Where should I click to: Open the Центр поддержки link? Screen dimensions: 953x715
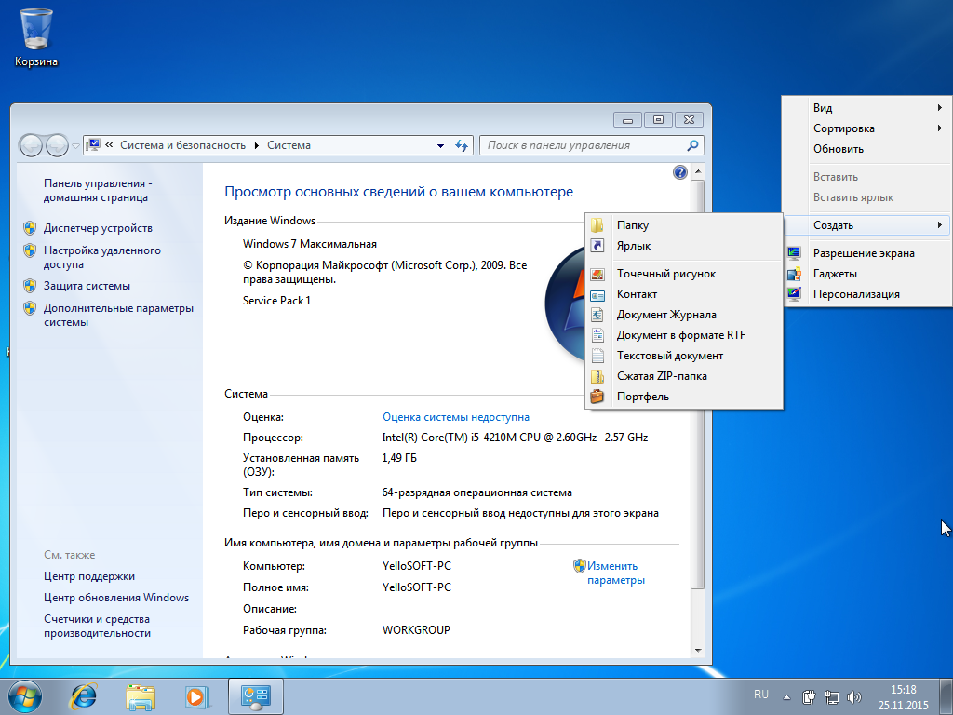[89, 576]
